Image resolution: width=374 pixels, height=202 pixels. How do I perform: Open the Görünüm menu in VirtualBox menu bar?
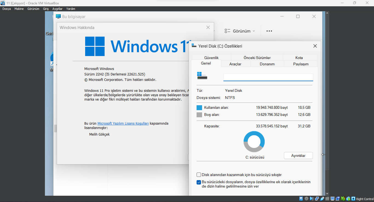[x=33, y=9]
